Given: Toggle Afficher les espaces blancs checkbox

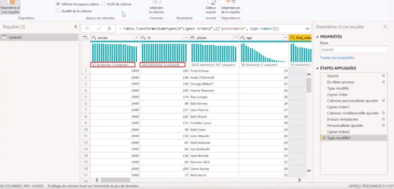Looking at the screenshot, I should 58,4.
